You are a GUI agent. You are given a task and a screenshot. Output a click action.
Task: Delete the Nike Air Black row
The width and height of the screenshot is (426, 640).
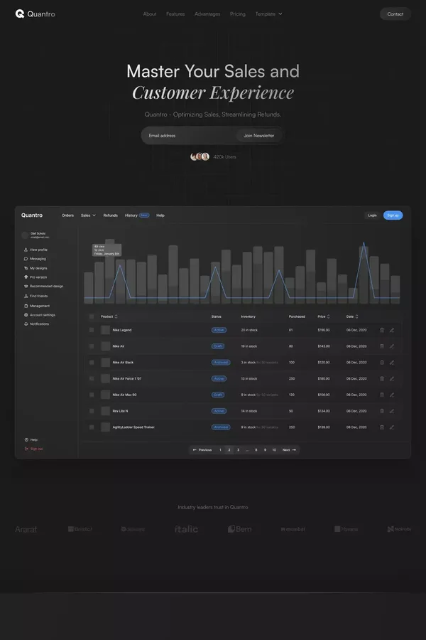[x=382, y=363]
